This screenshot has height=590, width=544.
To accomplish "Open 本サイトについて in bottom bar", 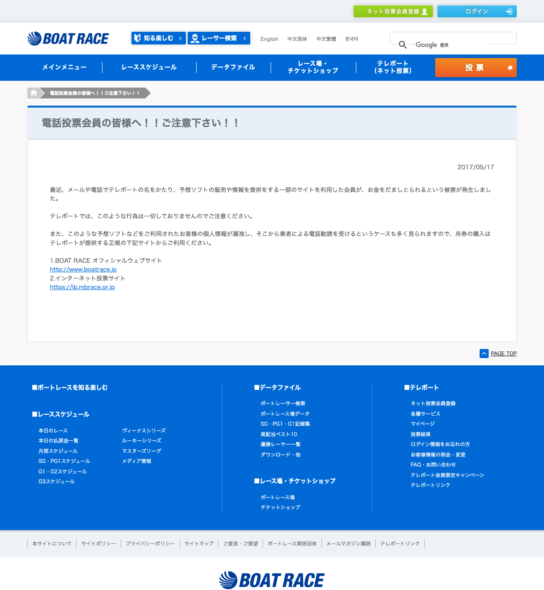I will click(x=52, y=544).
